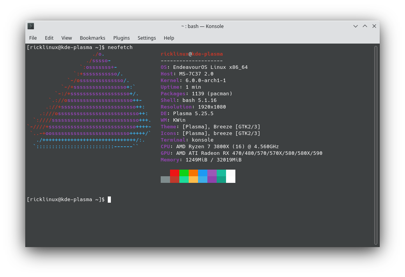Click the maximize arrow button
The image size is (405, 277).
click(x=365, y=26)
